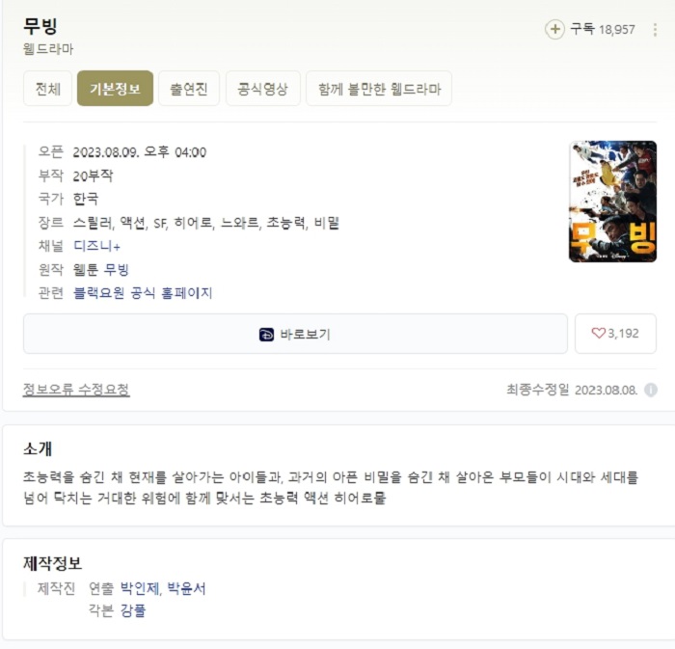Open 함께 볼만한 웹드라마 tab
675x649 pixels.
pyautogui.click(x=379, y=89)
